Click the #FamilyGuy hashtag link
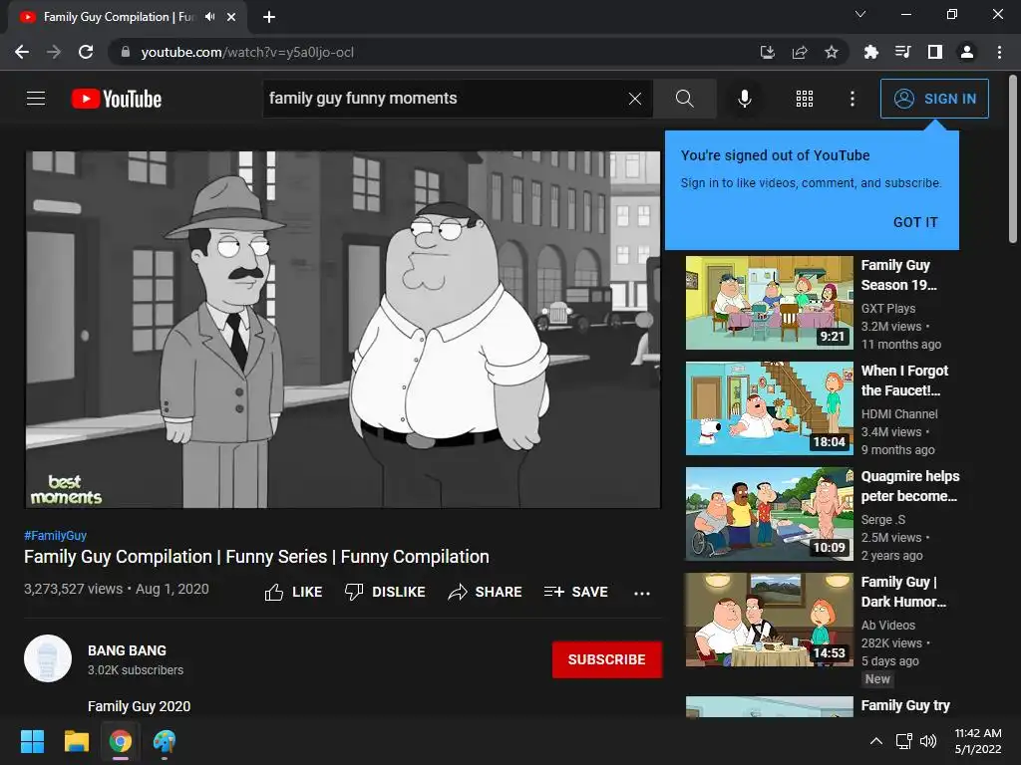Viewport: 1021px width, 765px height. (56, 535)
